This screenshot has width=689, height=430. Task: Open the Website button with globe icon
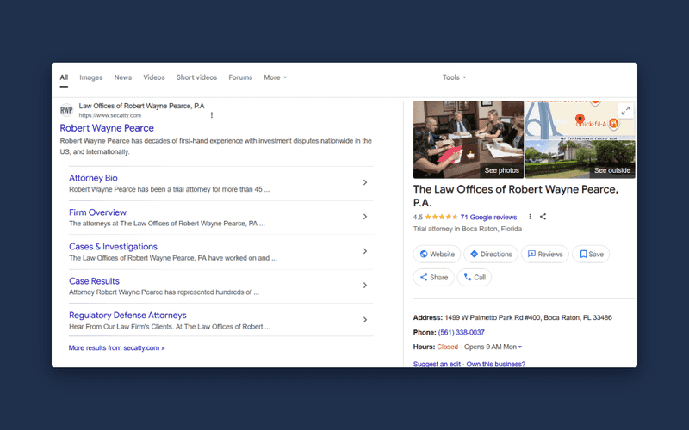(437, 254)
